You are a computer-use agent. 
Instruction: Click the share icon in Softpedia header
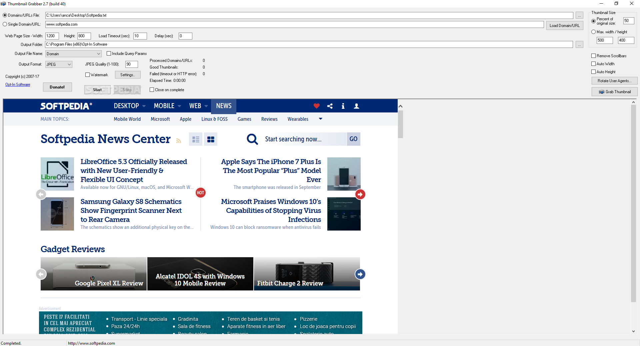click(x=330, y=106)
